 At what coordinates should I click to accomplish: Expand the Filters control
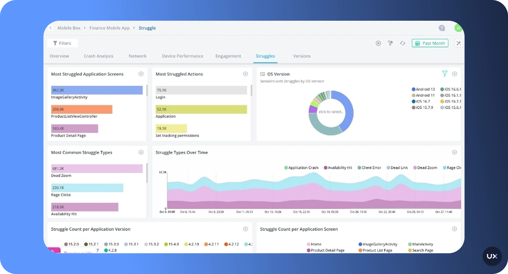pyautogui.click(x=62, y=43)
